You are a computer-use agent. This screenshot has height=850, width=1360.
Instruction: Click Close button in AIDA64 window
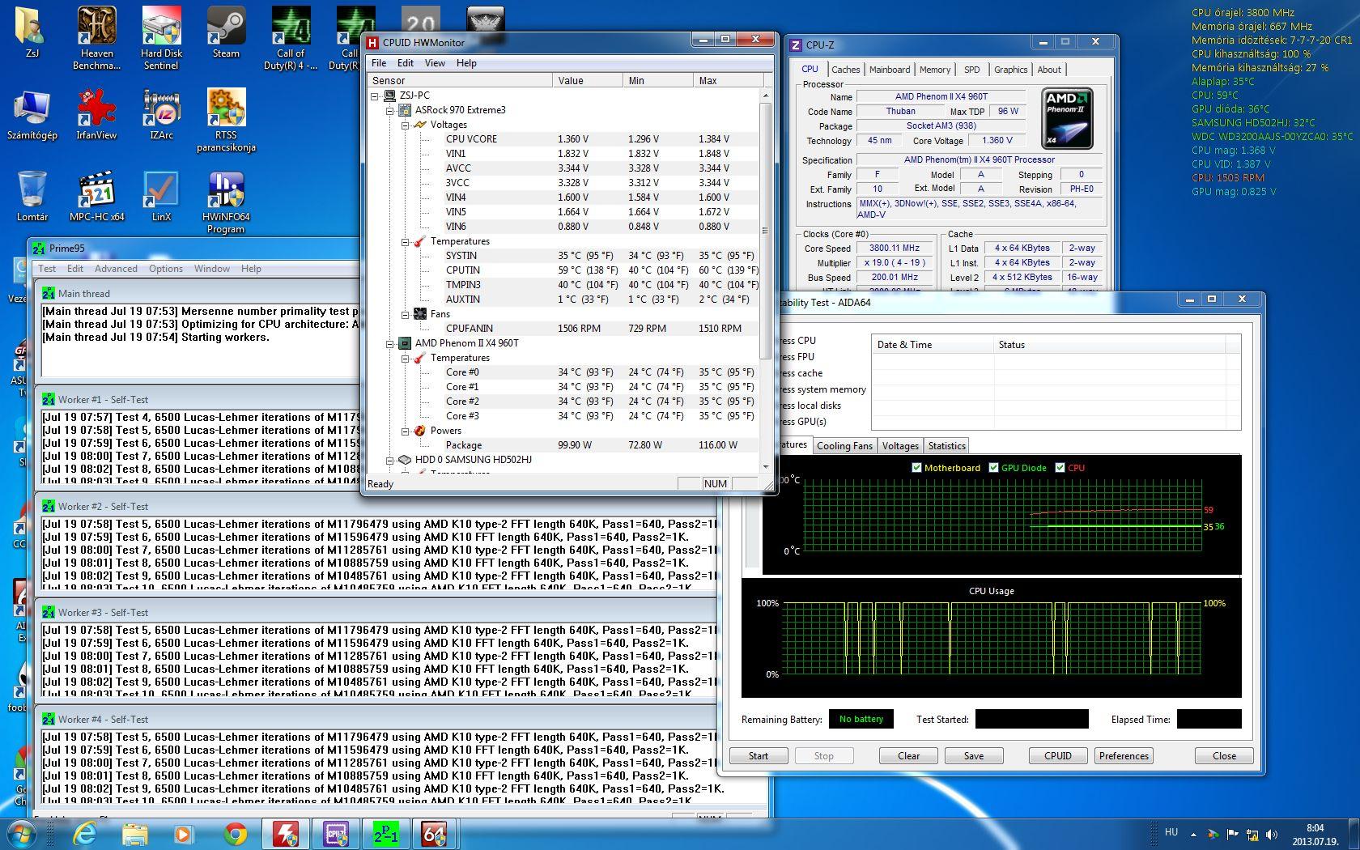tap(1224, 755)
